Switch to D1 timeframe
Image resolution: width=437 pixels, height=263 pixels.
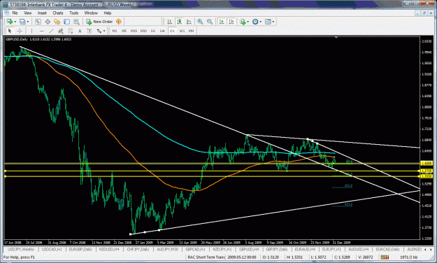(x=172, y=31)
